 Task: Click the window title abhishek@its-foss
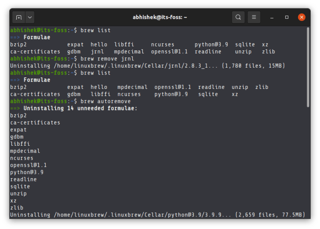click(160, 17)
